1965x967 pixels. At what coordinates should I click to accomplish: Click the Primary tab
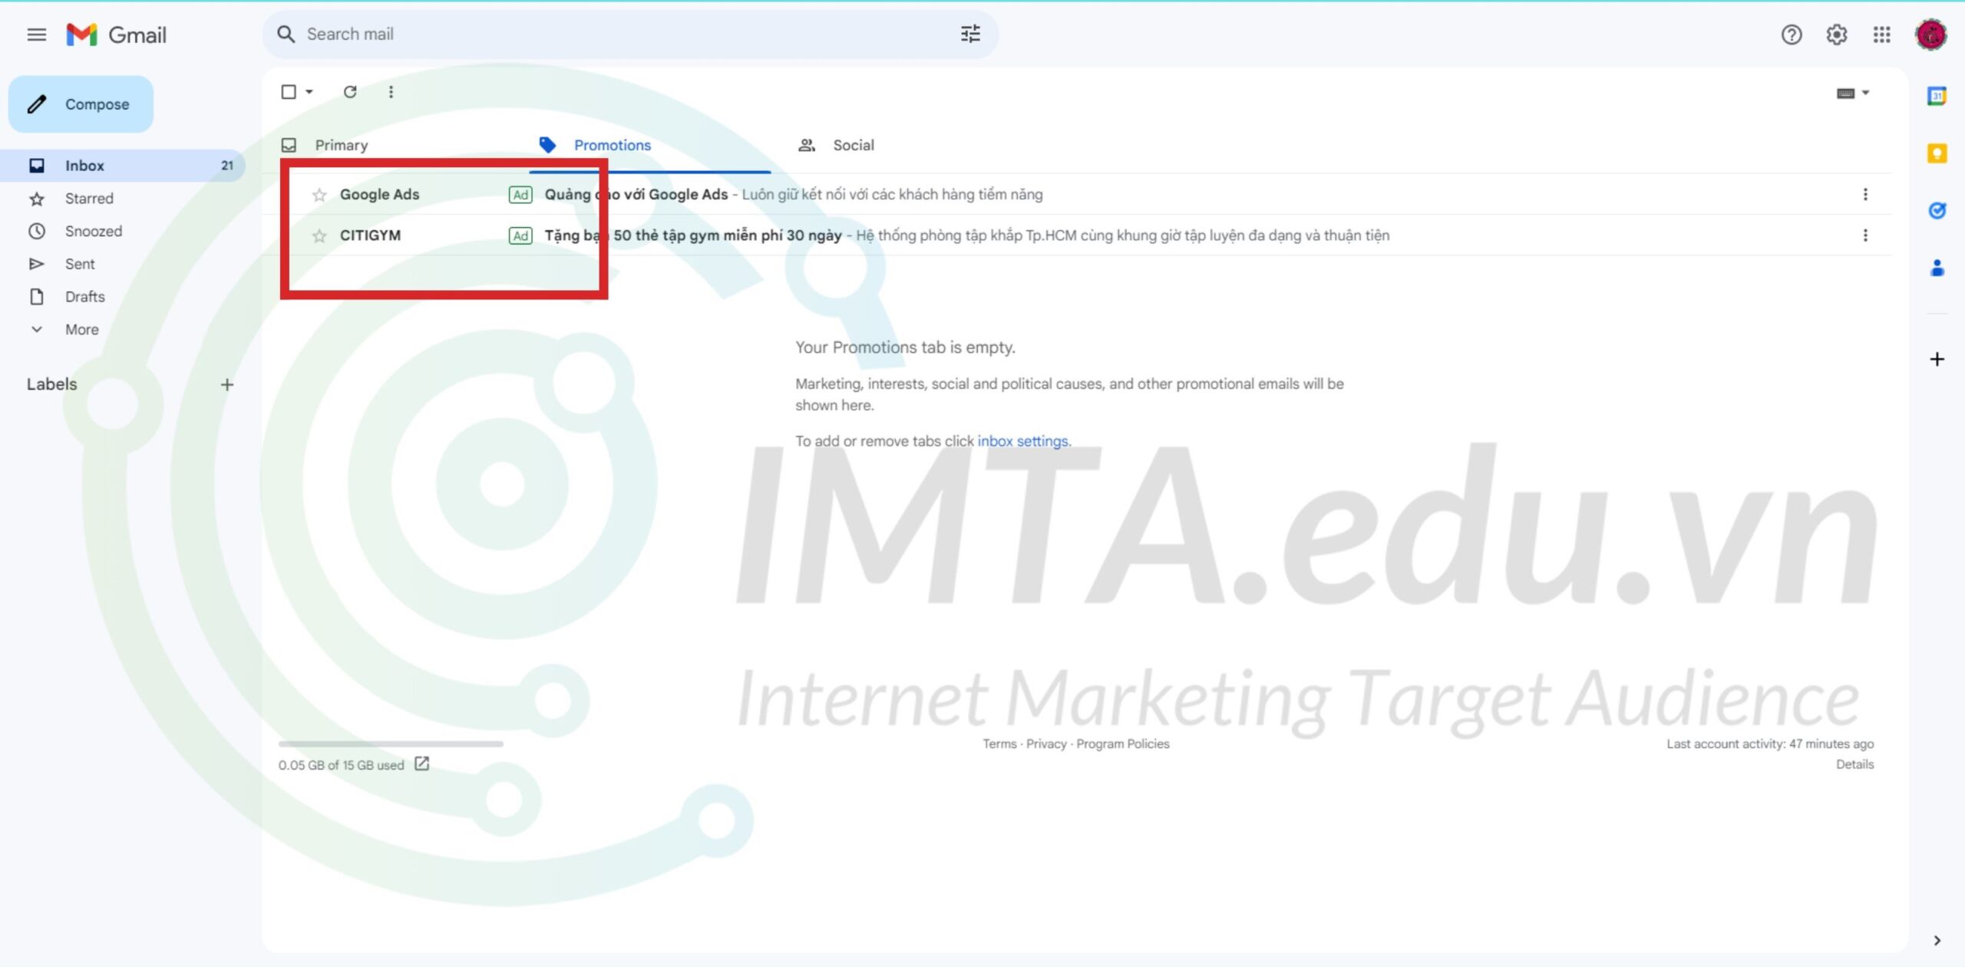(341, 144)
